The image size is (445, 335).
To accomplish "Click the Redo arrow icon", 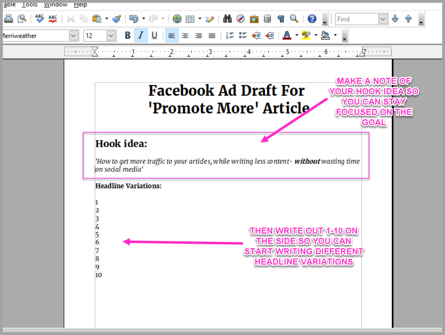I will tap(153, 19).
